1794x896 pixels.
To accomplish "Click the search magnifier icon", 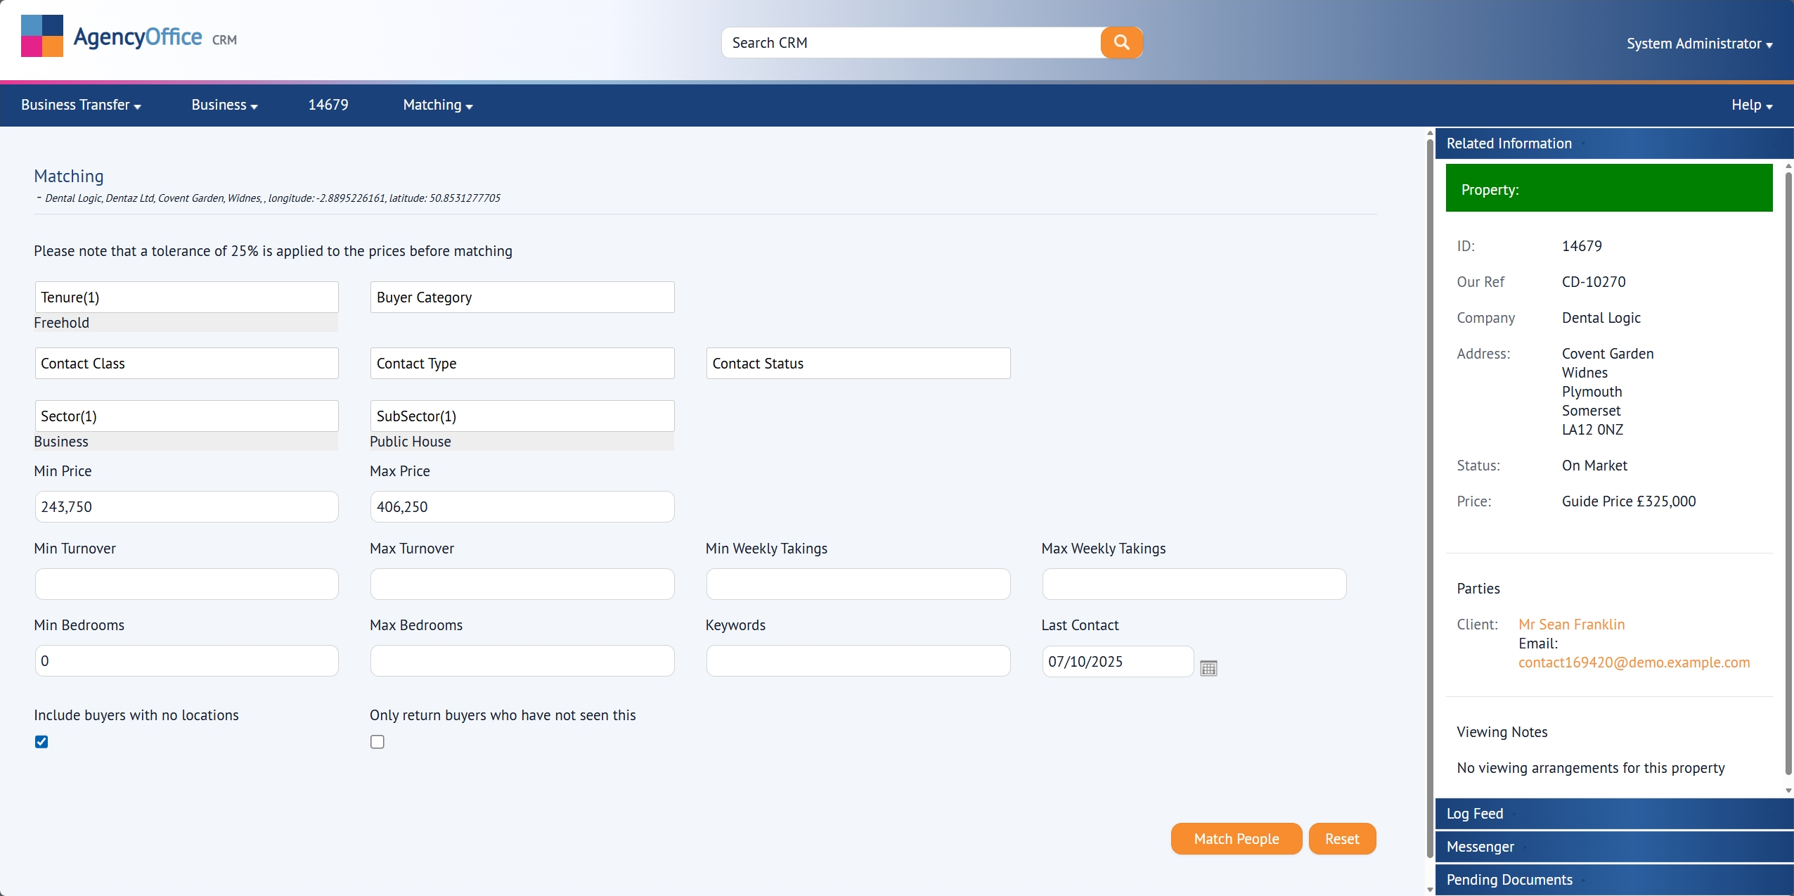I will 1121,42.
